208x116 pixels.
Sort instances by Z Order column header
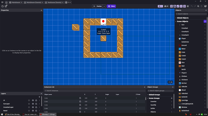138,94
